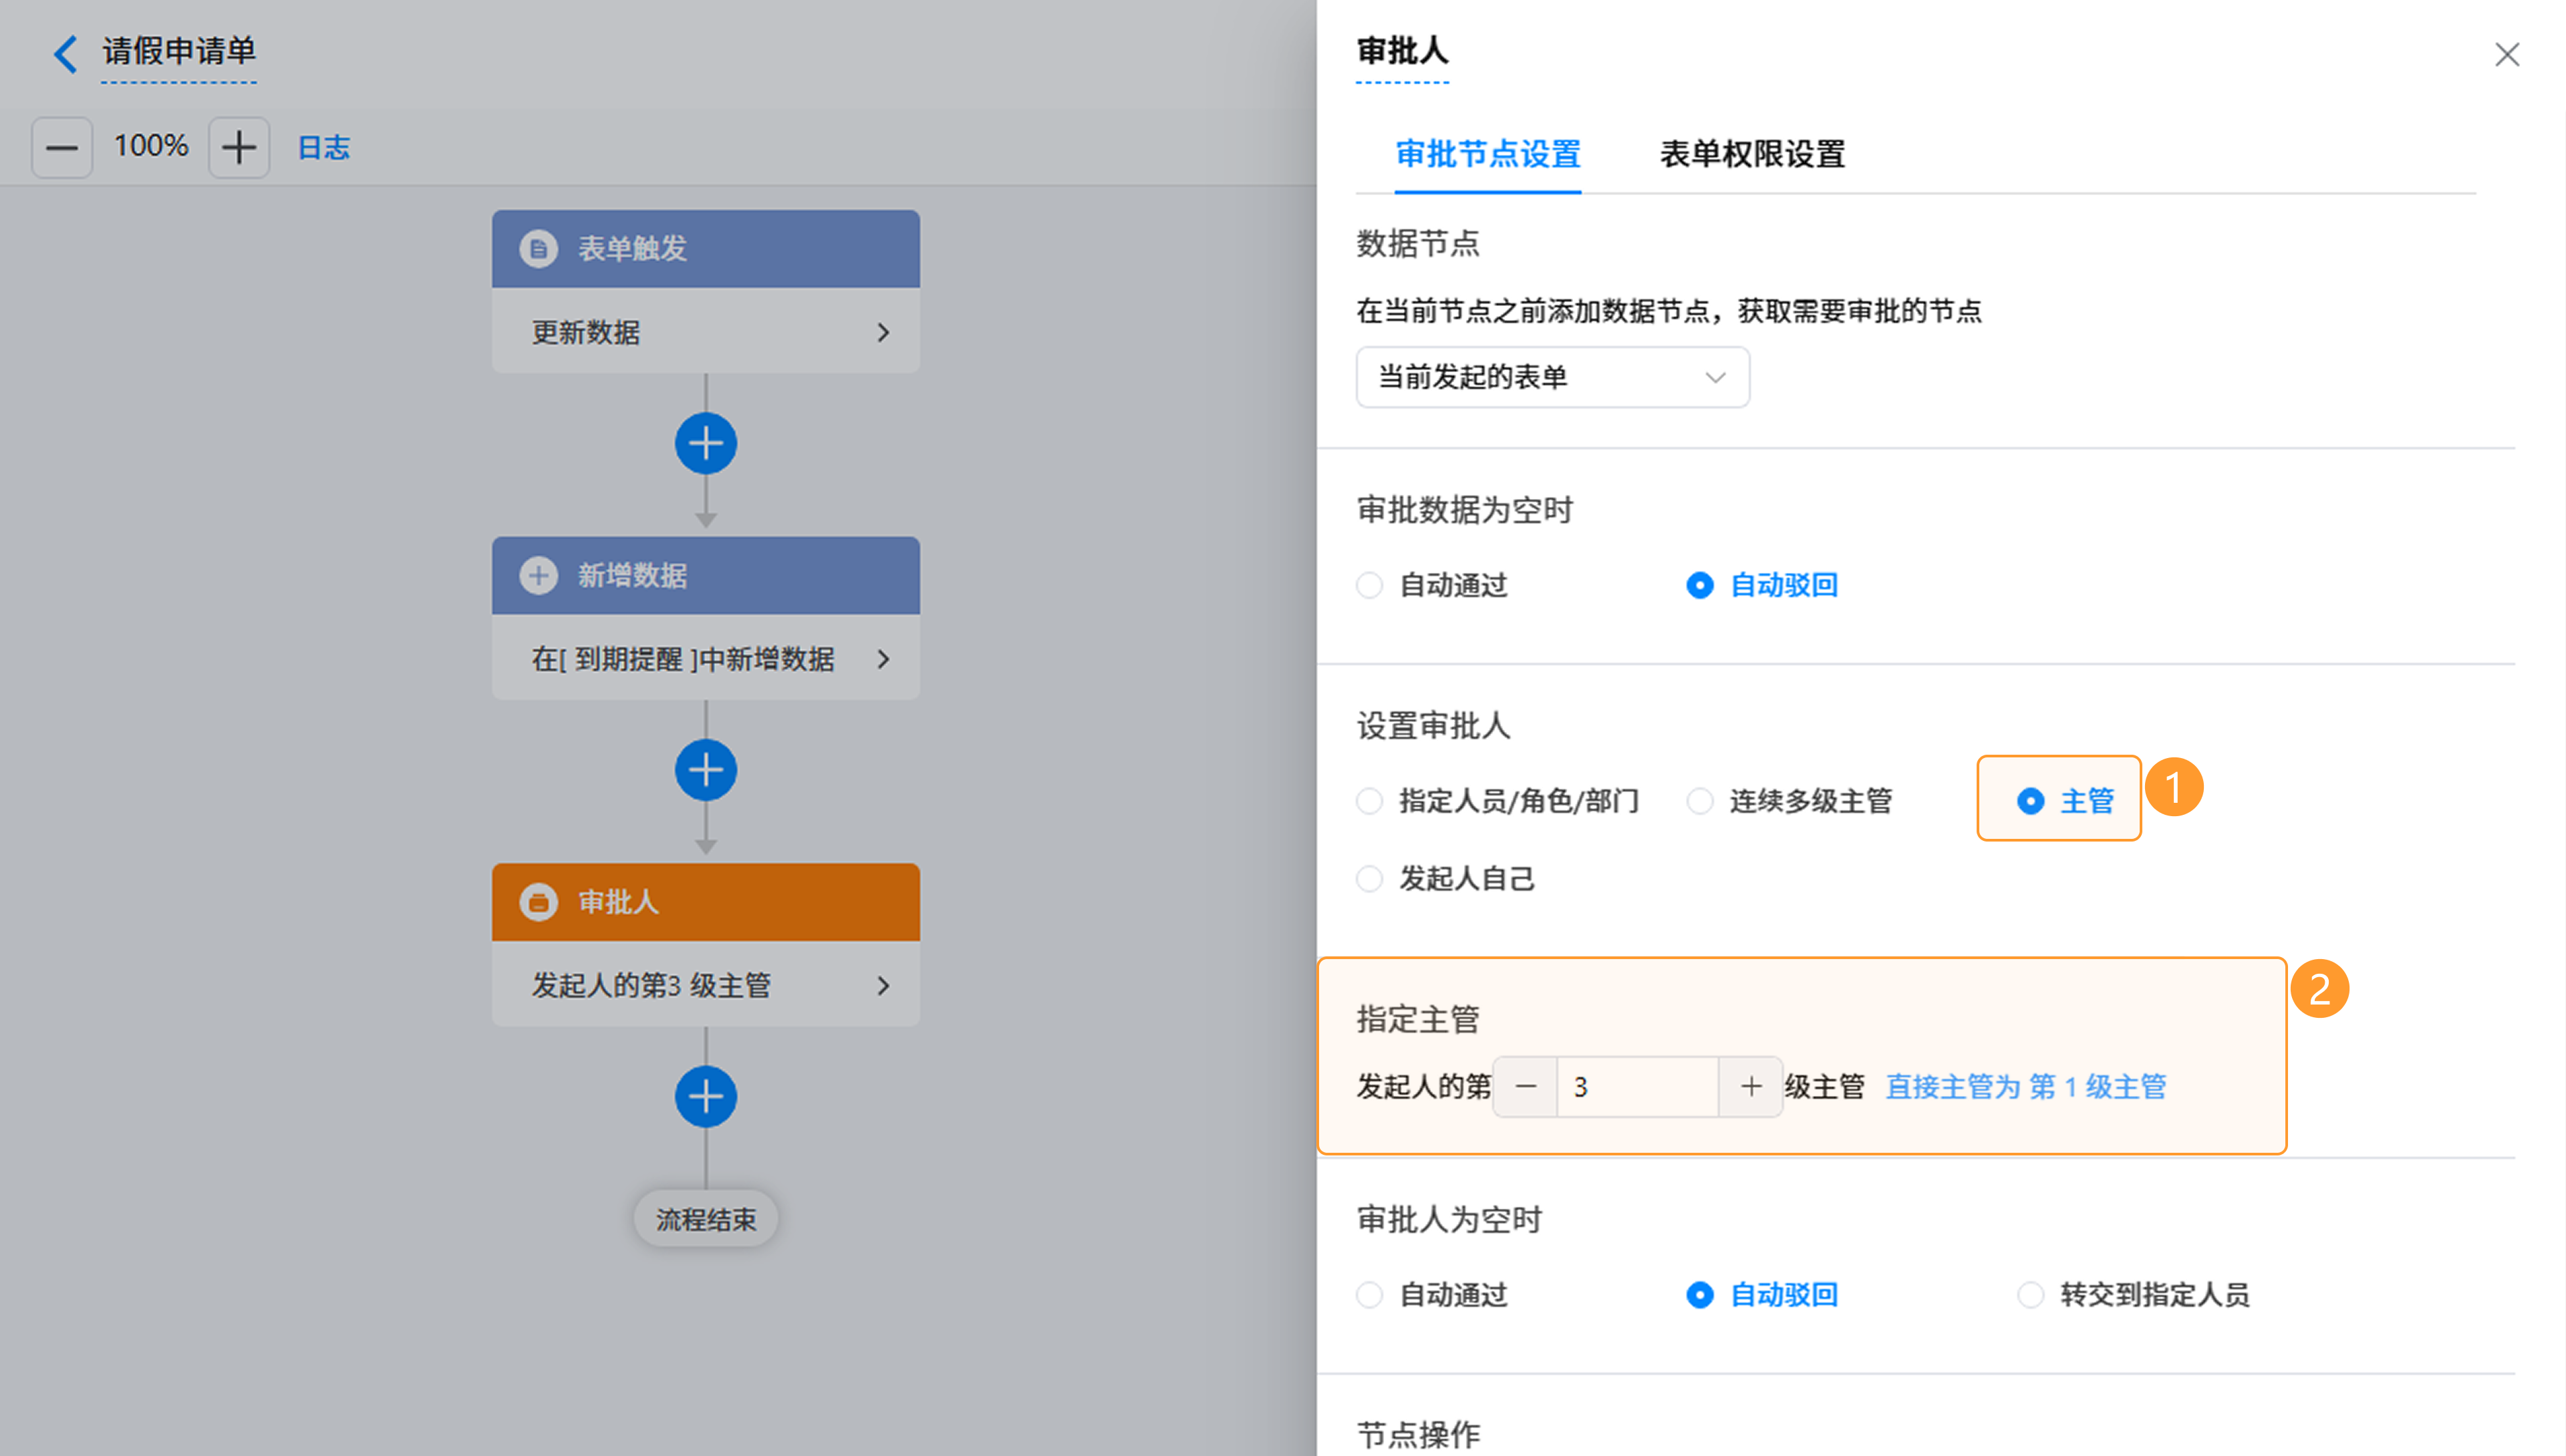Click the 表单触发 node form icon
Viewport: 2566px width, 1456px height.
(538, 248)
